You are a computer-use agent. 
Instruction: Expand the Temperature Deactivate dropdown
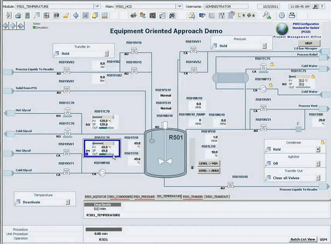pyautogui.click(x=68, y=202)
